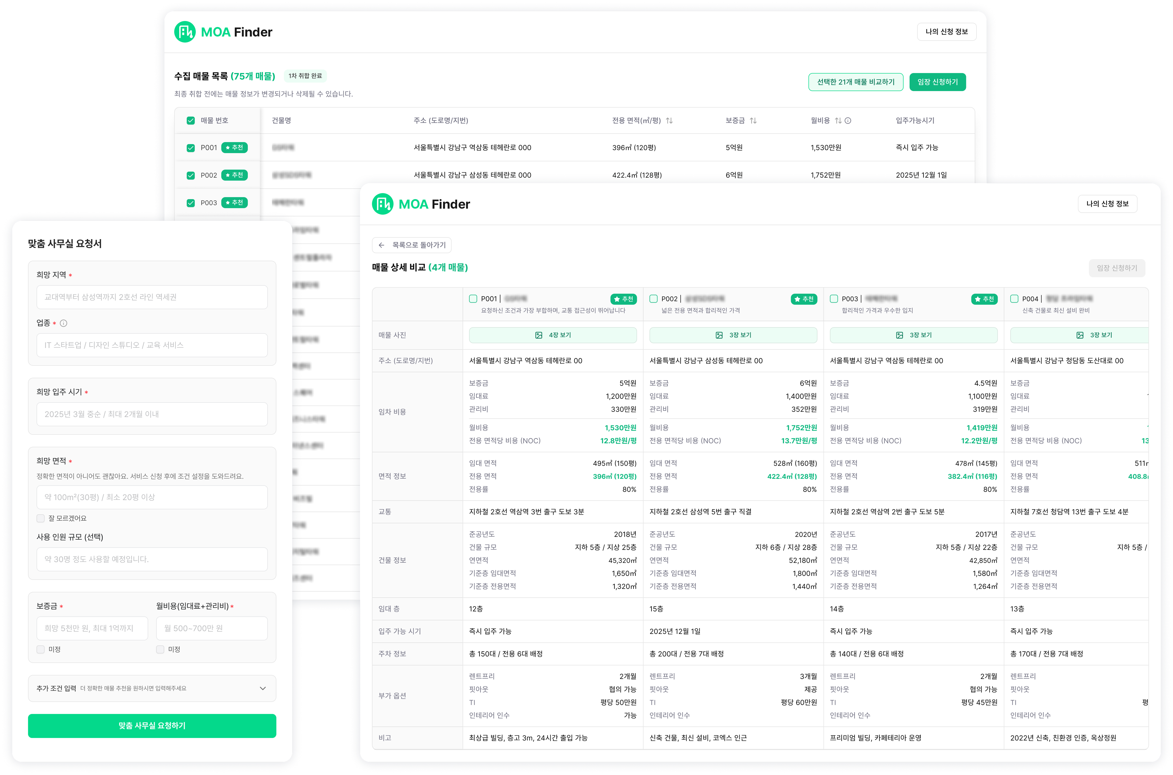
Task: Uncheck the P001 row checkbox in list
Action: click(x=190, y=148)
